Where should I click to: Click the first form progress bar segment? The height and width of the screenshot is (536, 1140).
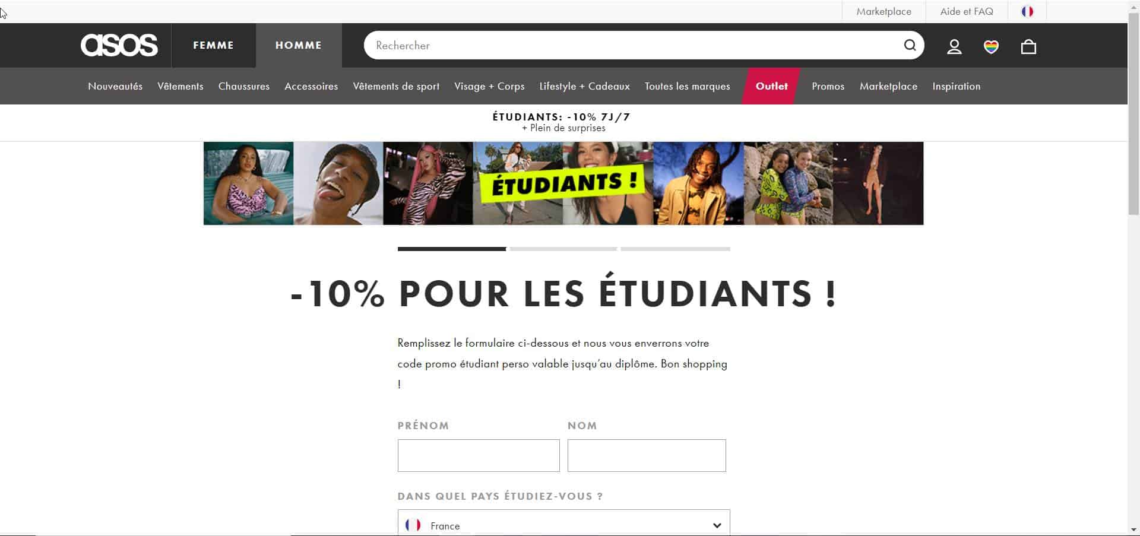[452, 249]
